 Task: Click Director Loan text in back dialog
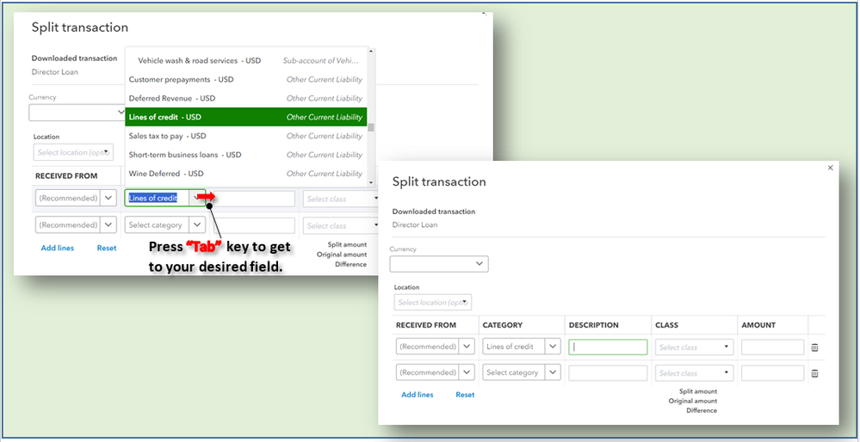pos(54,71)
